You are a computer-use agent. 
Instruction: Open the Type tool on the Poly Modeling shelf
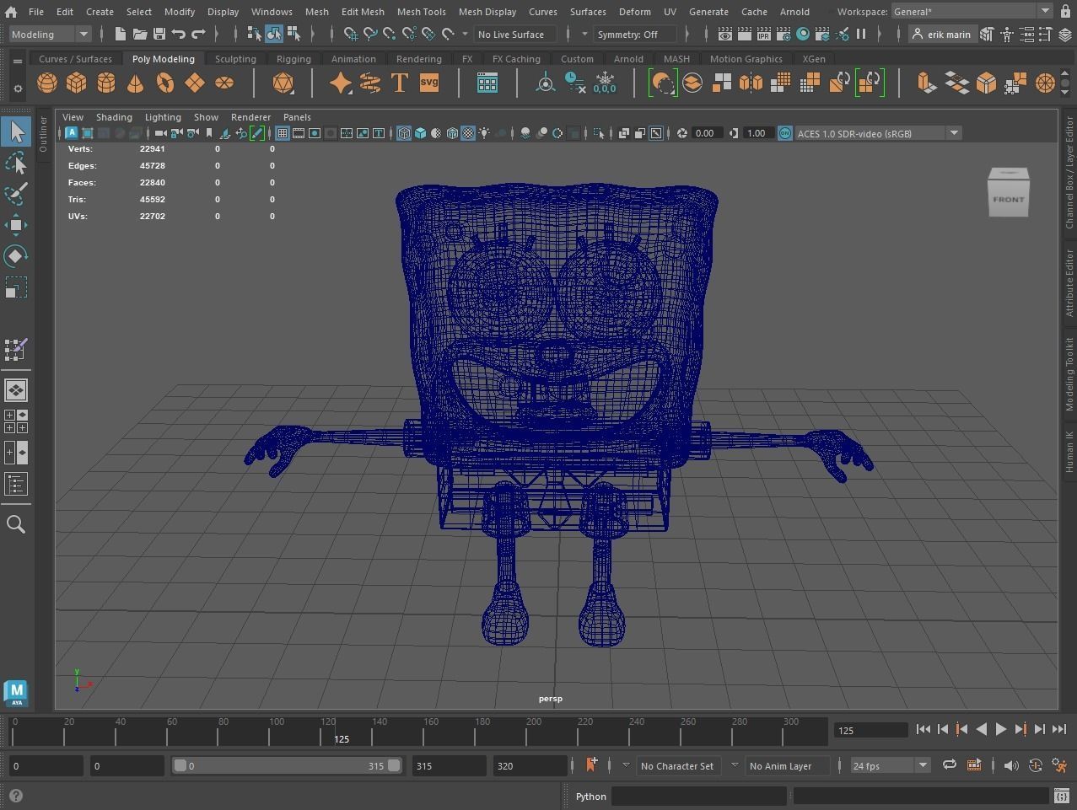(398, 82)
